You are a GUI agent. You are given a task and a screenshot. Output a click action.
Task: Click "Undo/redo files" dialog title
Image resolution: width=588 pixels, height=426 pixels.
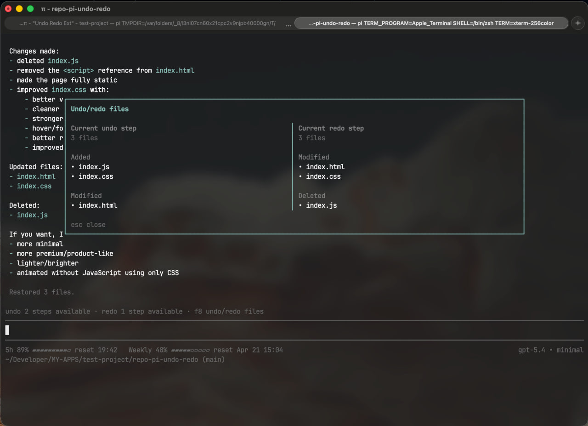click(x=100, y=109)
